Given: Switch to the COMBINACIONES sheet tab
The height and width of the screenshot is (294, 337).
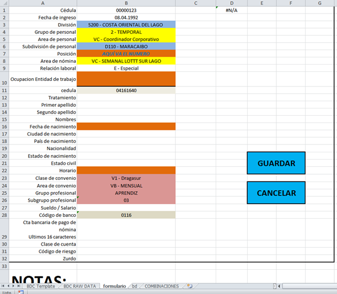Looking at the screenshot, I should tap(162, 286).
